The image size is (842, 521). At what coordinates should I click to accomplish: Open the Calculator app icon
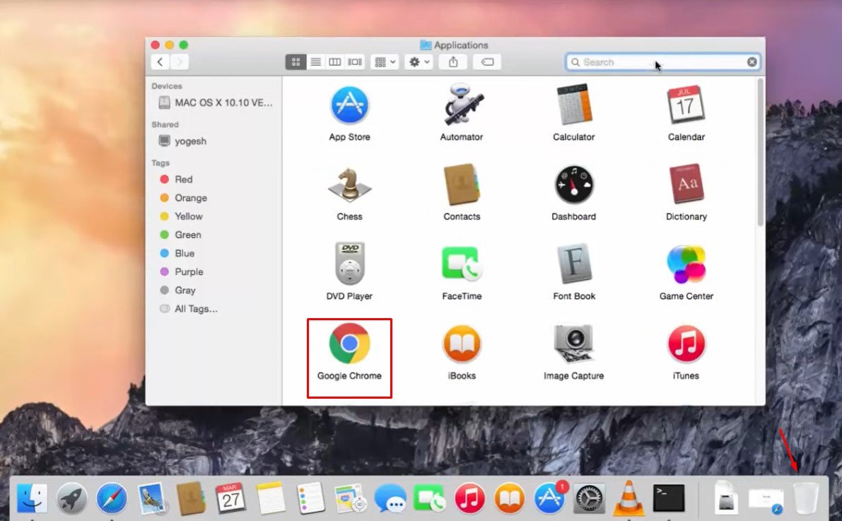coord(573,105)
